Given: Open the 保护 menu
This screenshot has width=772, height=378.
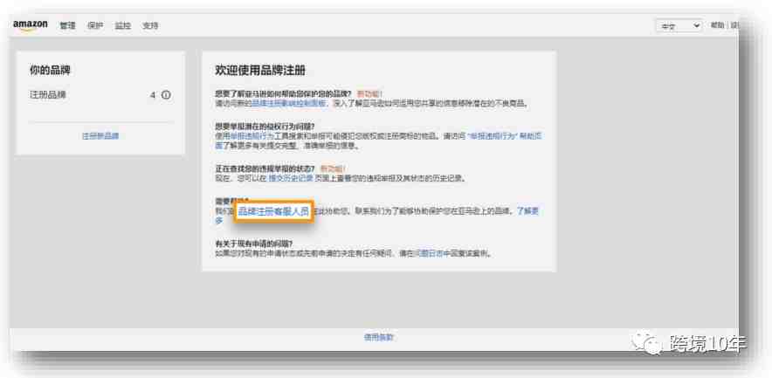Looking at the screenshot, I should tap(95, 25).
